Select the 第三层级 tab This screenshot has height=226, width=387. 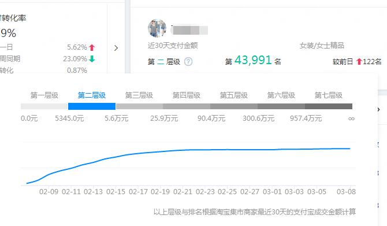(139, 95)
